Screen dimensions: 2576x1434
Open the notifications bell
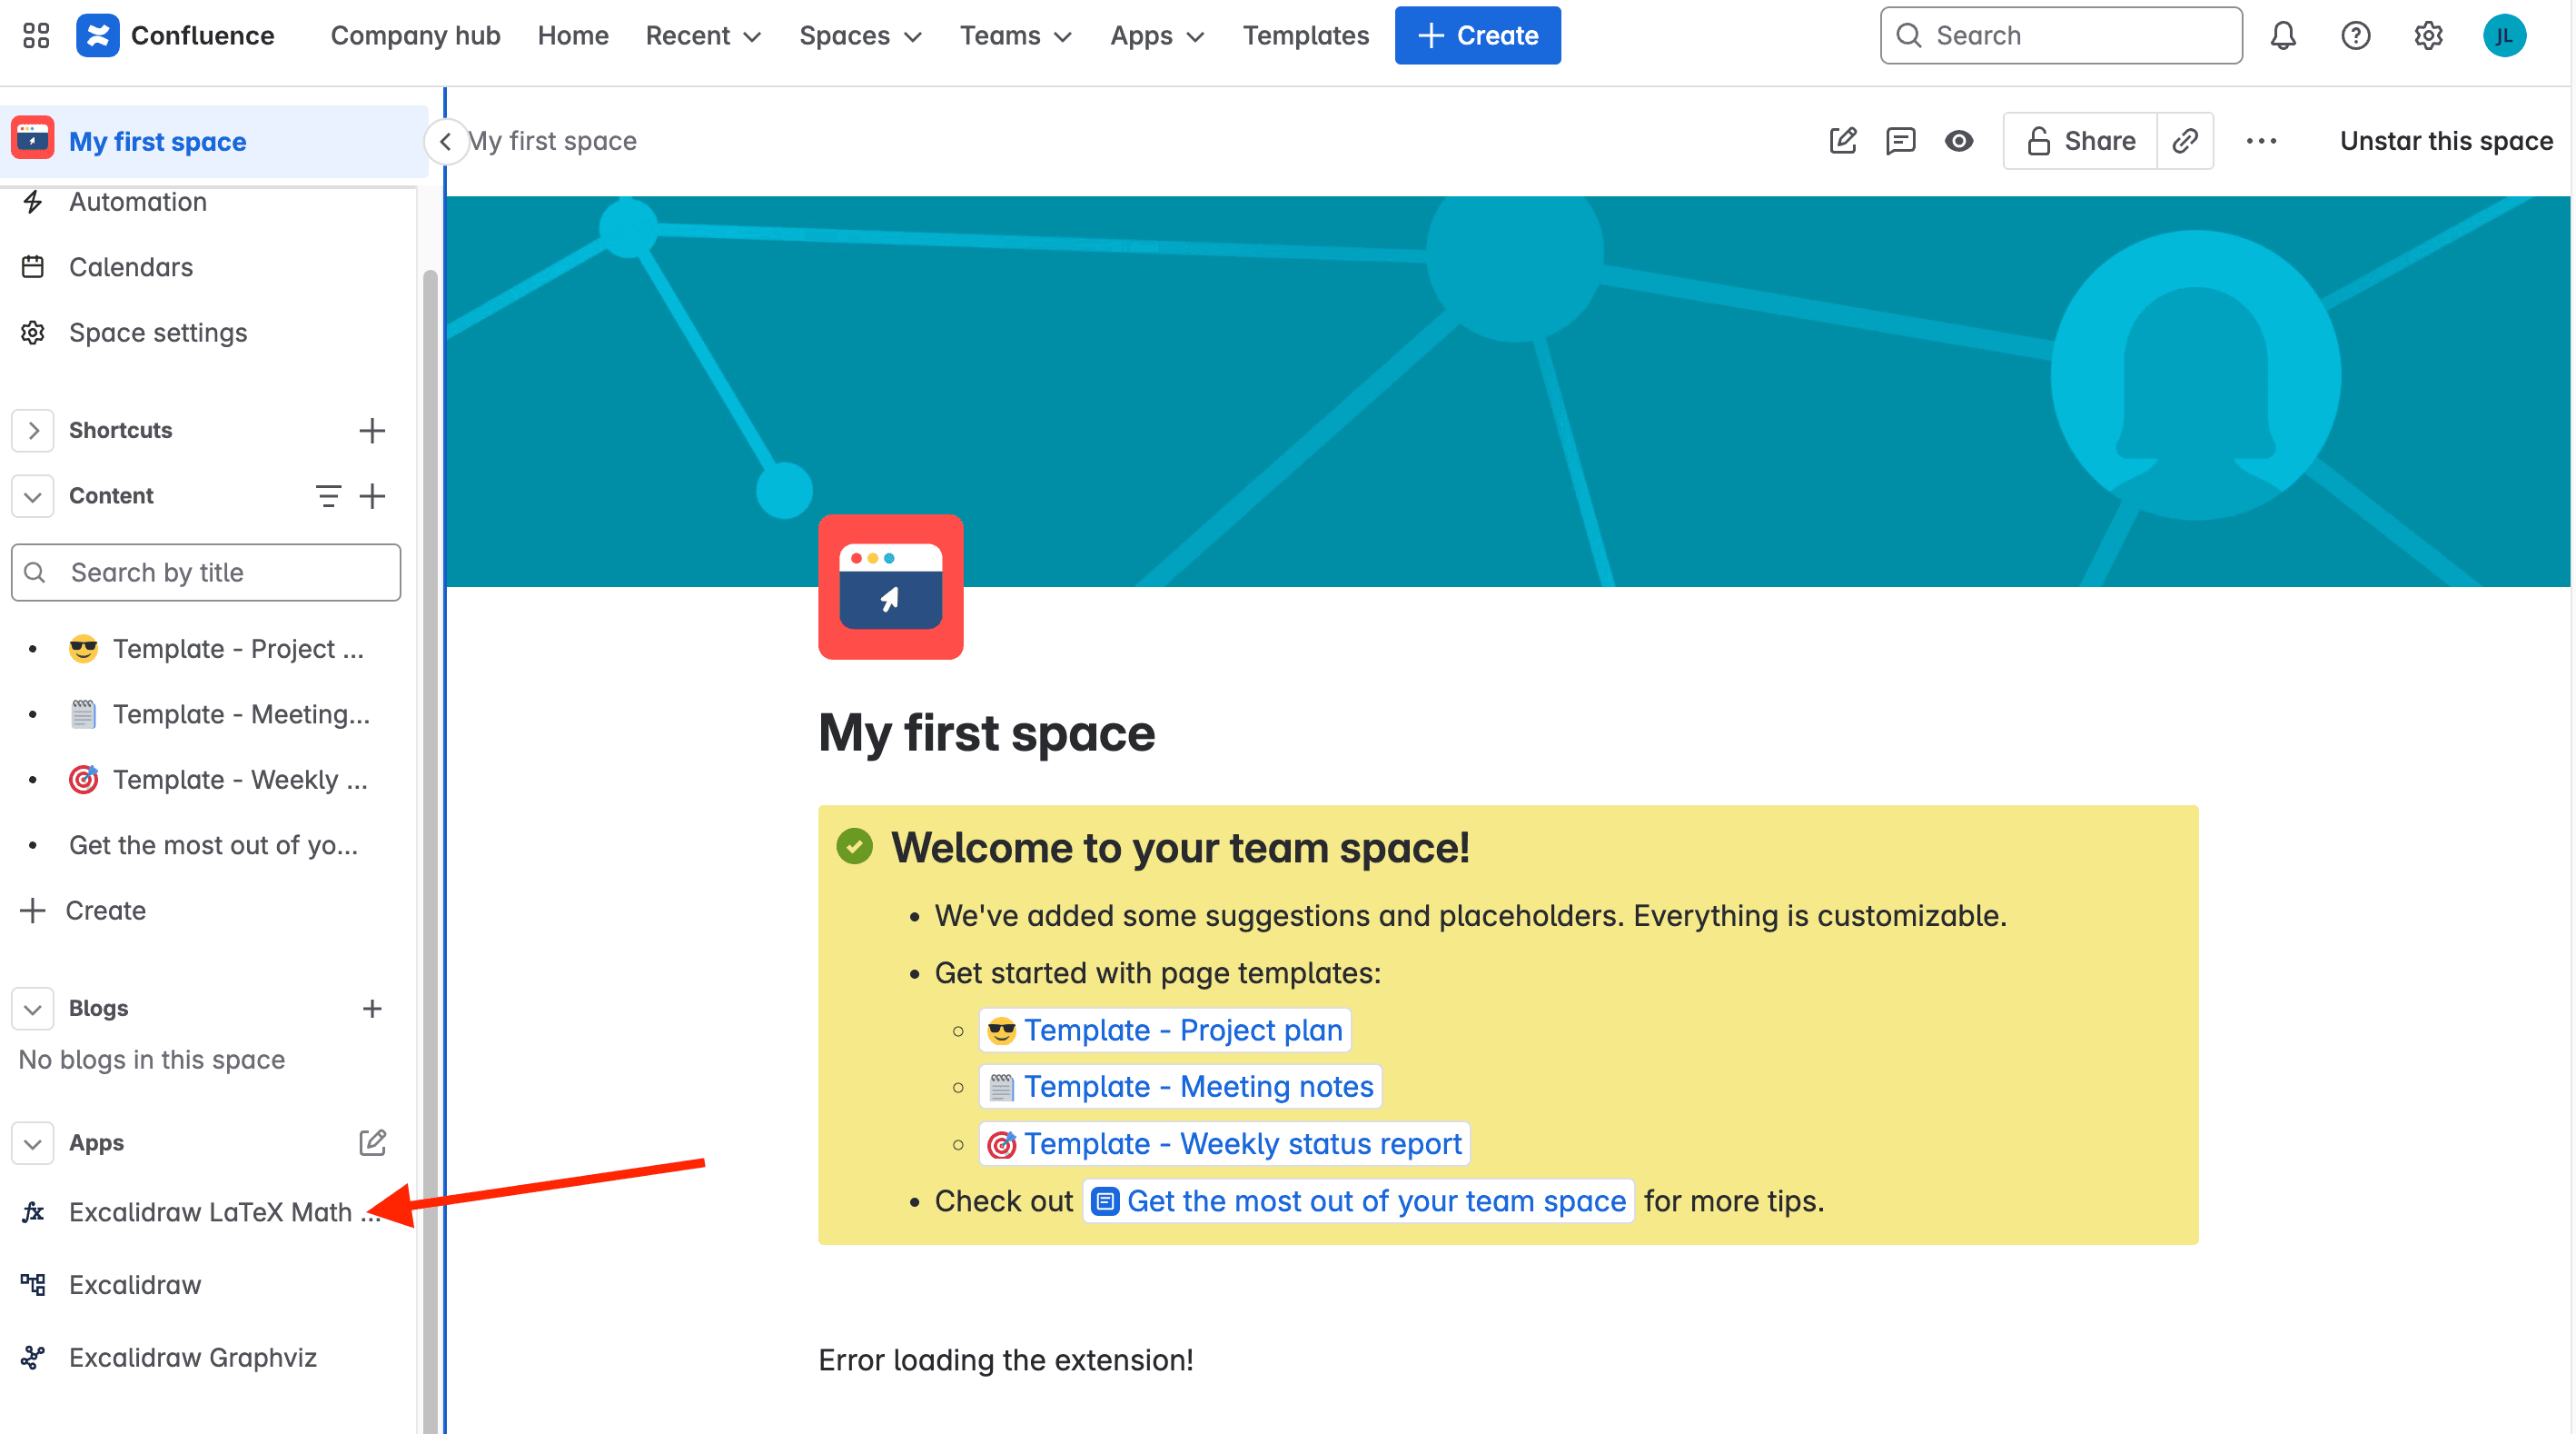(x=2283, y=36)
